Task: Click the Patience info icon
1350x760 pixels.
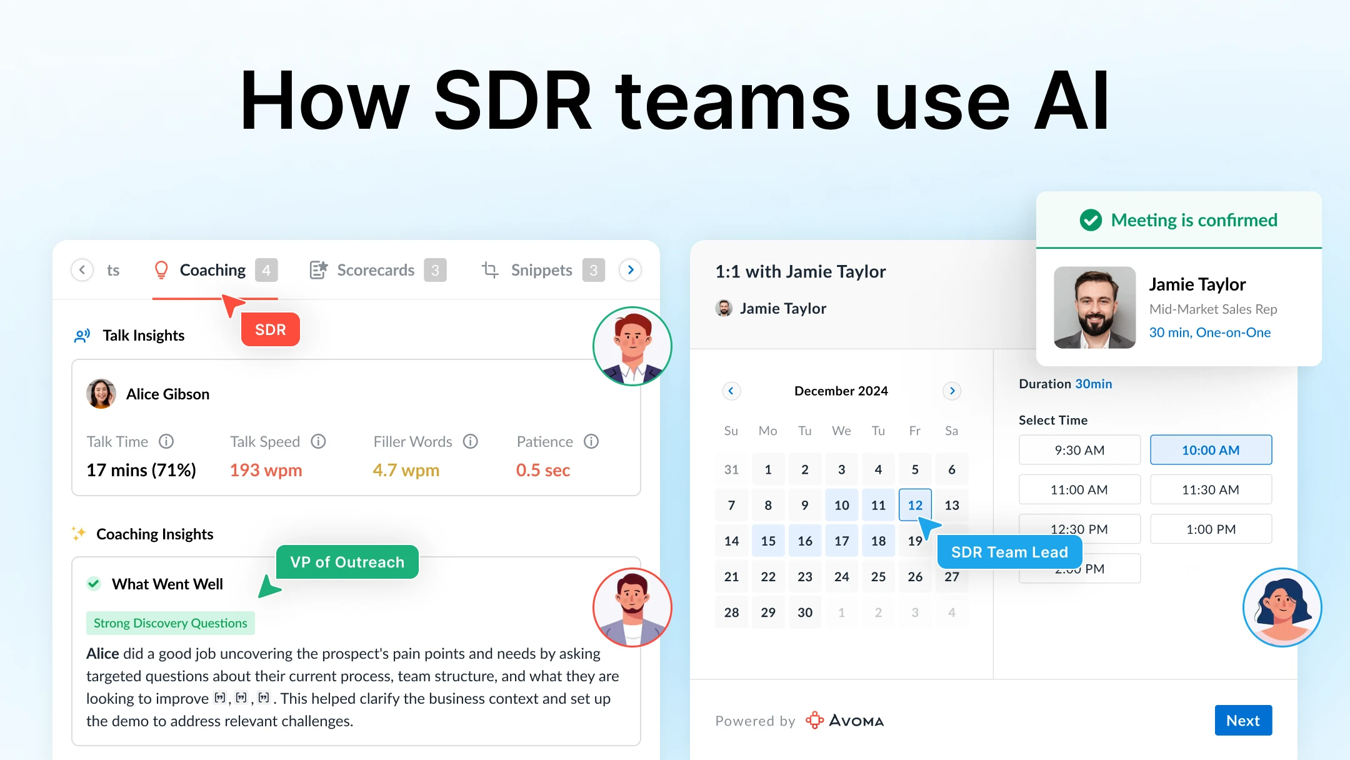Action: (x=591, y=441)
